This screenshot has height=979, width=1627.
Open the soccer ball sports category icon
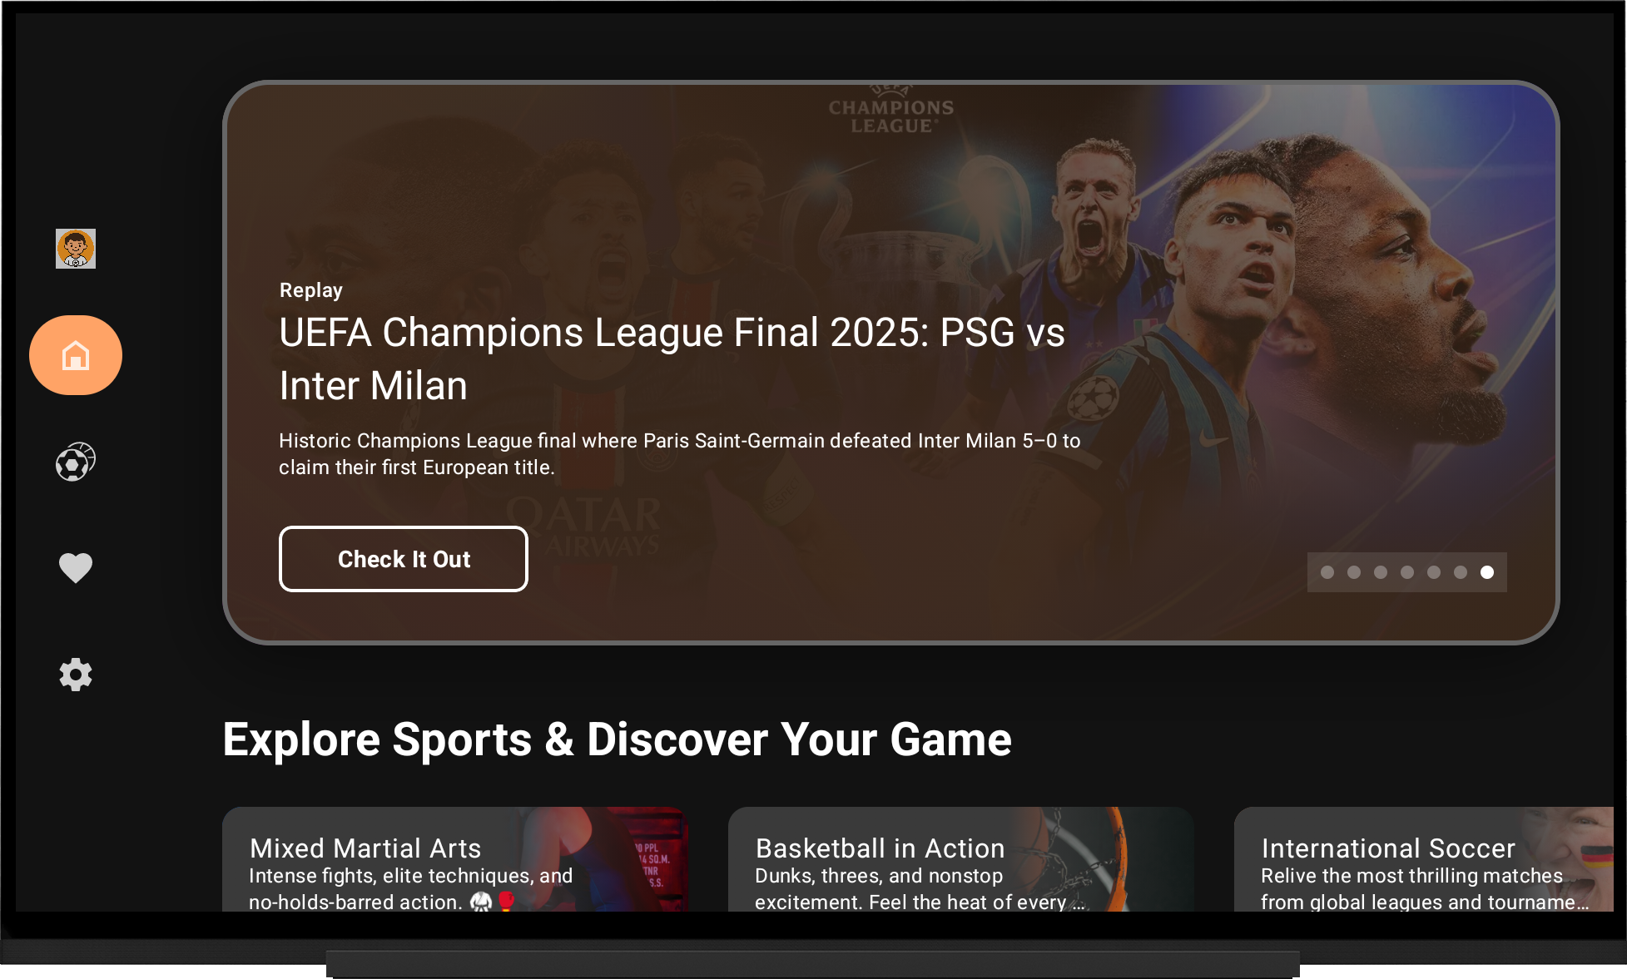(x=76, y=462)
